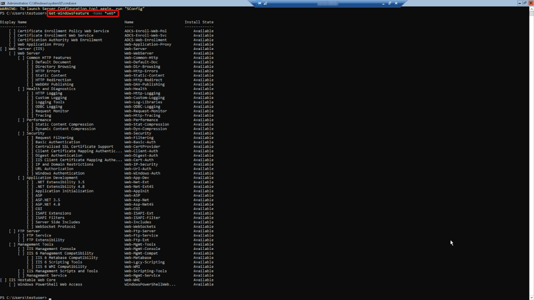Click the cmd.exe window system icon

pyautogui.click(x=3, y=3)
